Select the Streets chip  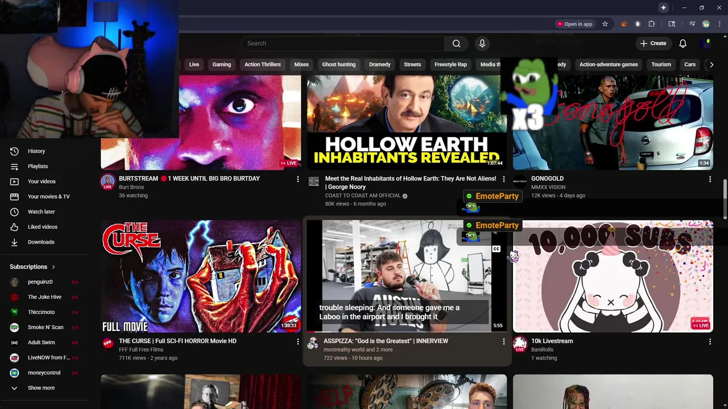(x=412, y=65)
